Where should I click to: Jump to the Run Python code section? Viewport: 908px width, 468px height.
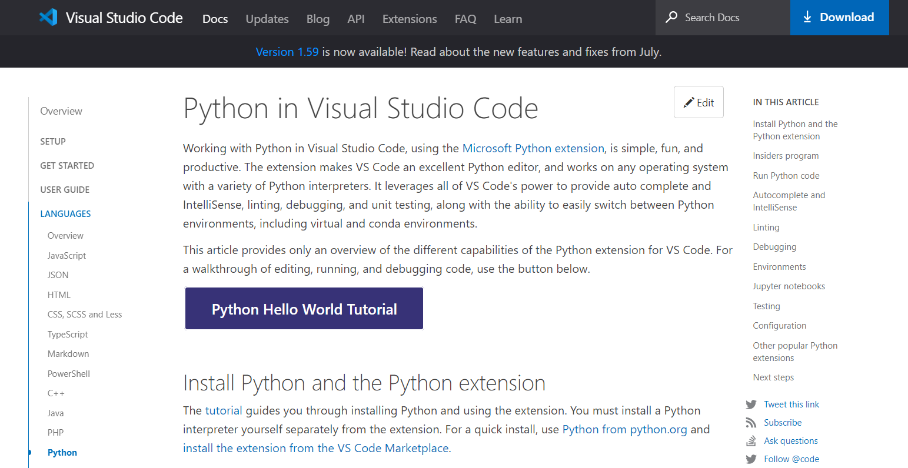(786, 176)
